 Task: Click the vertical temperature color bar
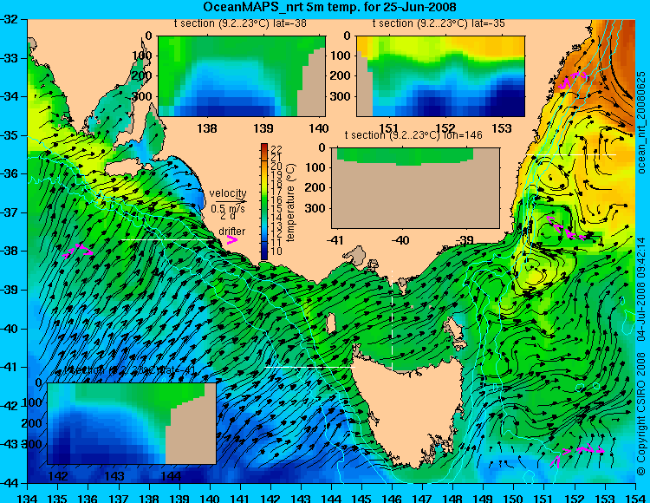(x=264, y=201)
